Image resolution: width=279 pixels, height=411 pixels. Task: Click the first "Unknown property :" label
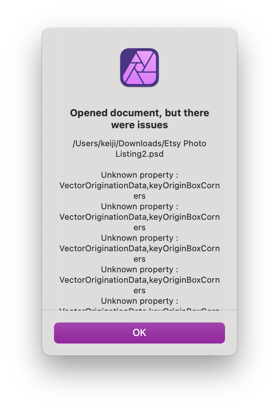pyautogui.click(x=139, y=175)
